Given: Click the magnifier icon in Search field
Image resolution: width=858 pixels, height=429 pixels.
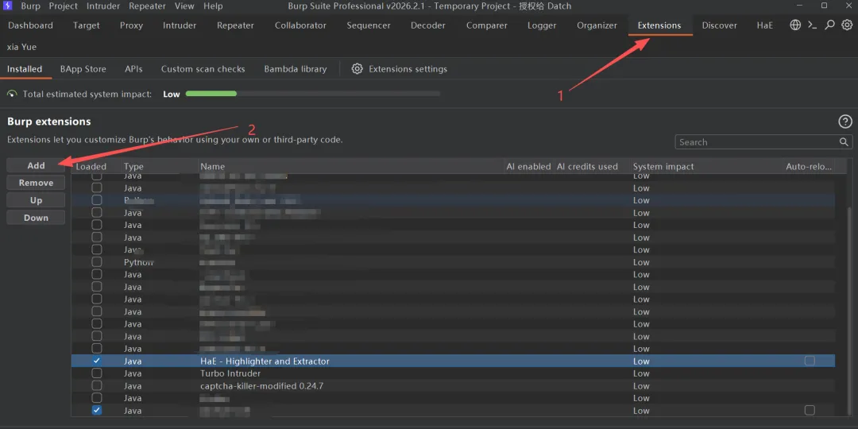Looking at the screenshot, I should [x=844, y=142].
